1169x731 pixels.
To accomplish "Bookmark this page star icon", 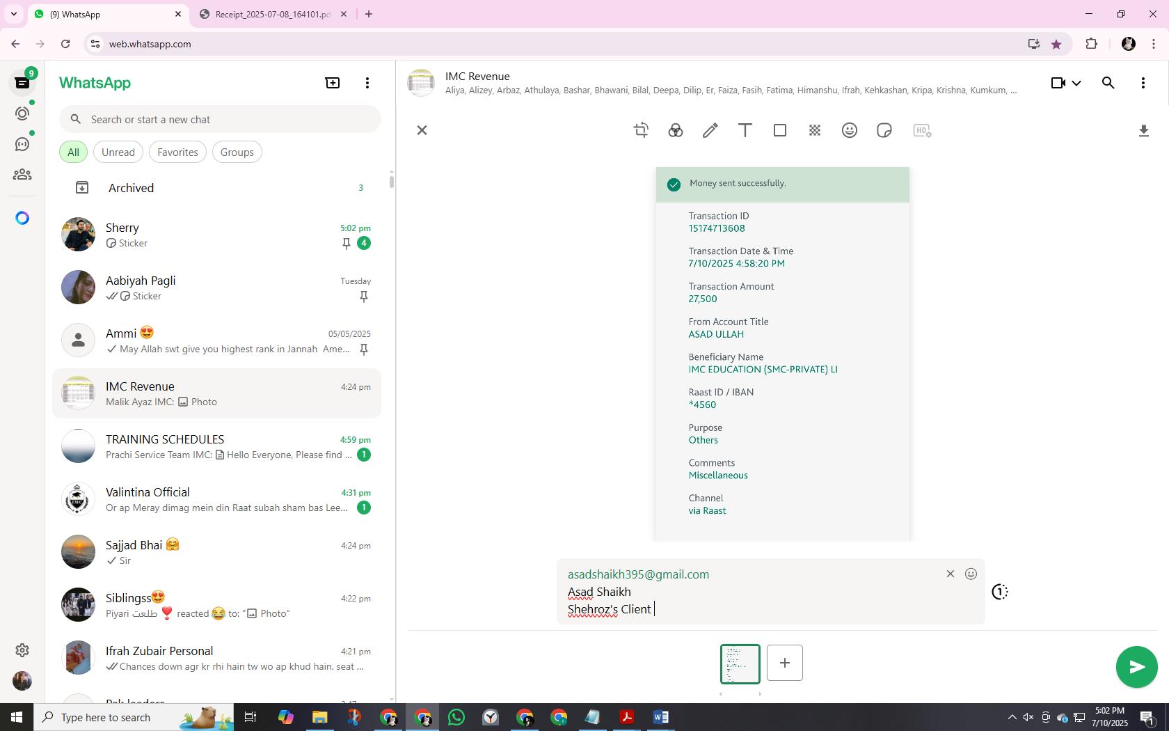I will coord(1056,44).
